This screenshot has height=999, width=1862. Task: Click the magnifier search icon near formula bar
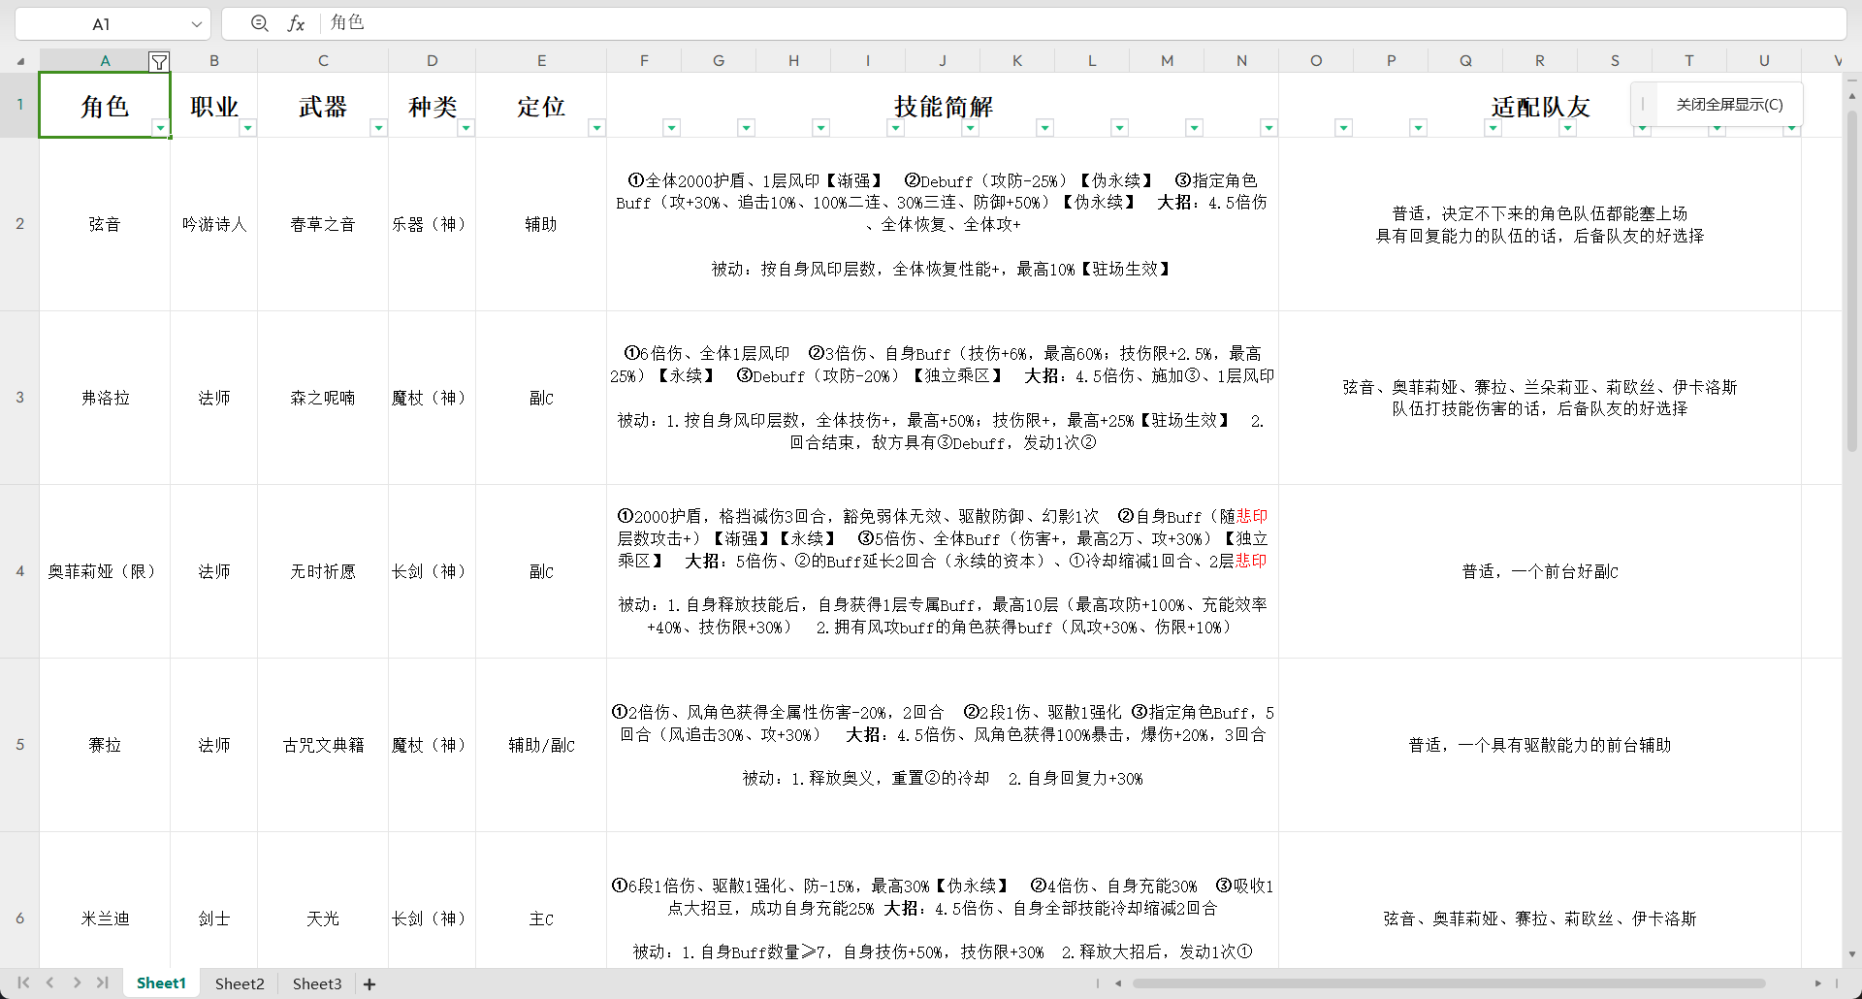pyautogui.click(x=259, y=23)
